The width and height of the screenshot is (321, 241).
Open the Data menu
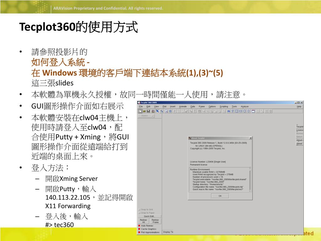193,107
